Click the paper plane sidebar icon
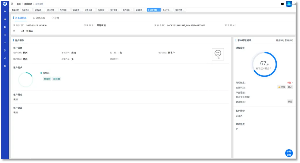This screenshot has width=300, height=163. coord(5,58)
